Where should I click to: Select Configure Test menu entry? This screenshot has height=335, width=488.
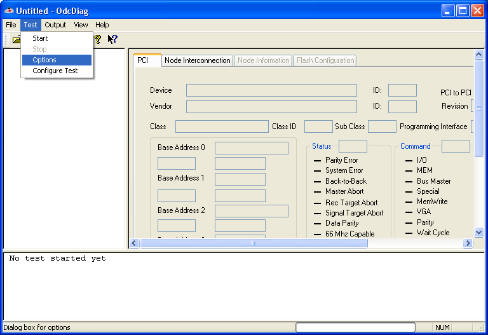tap(57, 71)
